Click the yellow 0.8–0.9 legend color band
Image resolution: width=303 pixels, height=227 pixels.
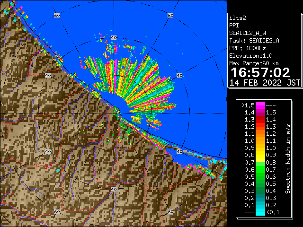point(260,155)
